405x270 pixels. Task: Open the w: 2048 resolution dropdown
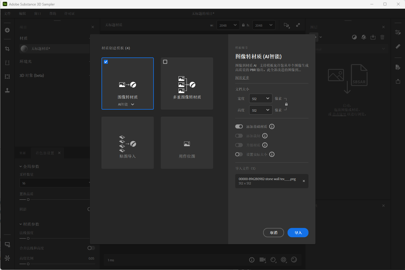(x=228, y=25)
